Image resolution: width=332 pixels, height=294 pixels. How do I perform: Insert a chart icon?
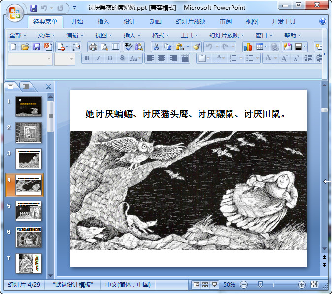248,47
